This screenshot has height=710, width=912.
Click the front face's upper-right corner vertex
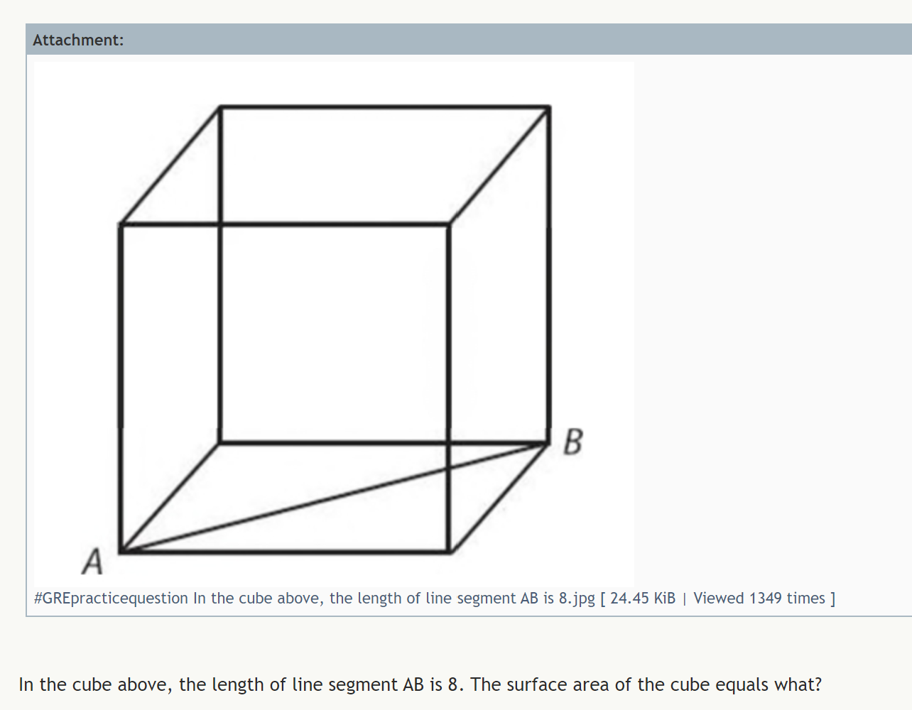[x=449, y=225]
